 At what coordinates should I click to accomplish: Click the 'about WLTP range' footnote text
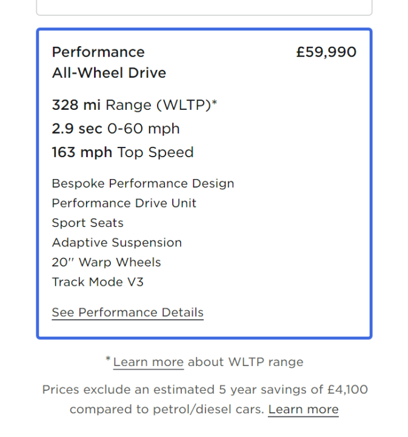(x=246, y=362)
